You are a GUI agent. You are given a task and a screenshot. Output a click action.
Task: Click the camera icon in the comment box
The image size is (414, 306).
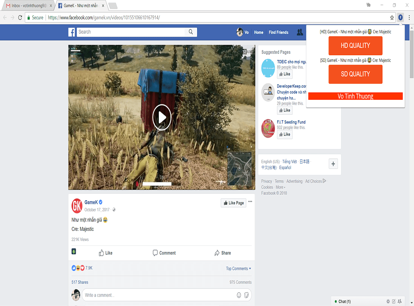[x=246, y=295]
